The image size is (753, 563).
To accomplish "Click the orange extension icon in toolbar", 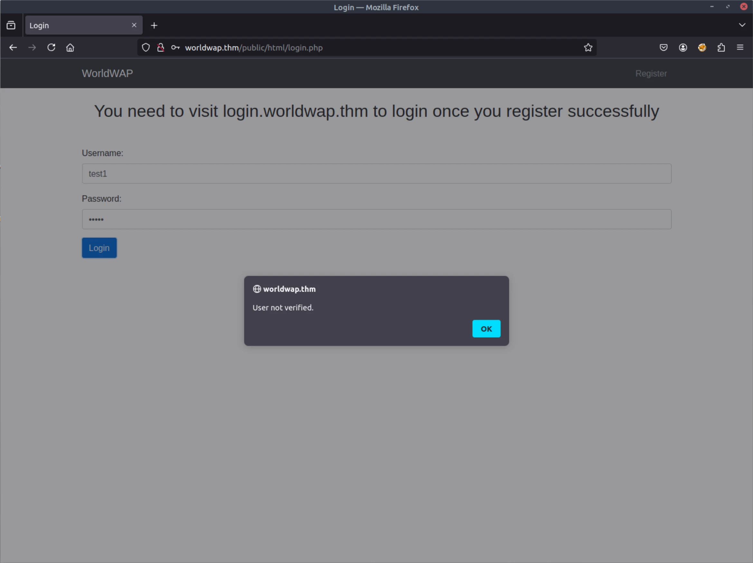I will click(x=701, y=48).
